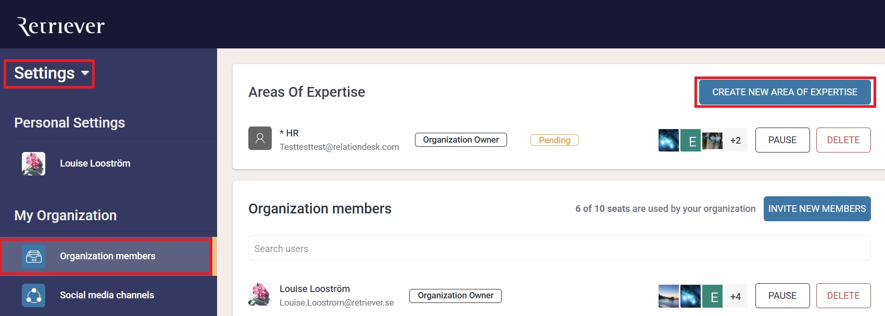Click the Organization members inbox icon

[33, 256]
